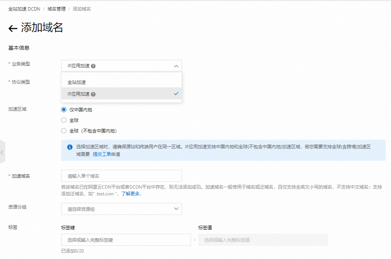Screen dimensions: 391x259
Task: Focus the 加速域名 input field
Action: coord(122,176)
